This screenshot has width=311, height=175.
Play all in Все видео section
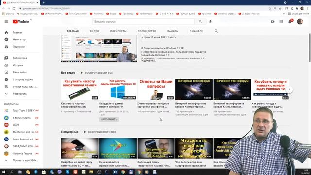click(97, 73)
